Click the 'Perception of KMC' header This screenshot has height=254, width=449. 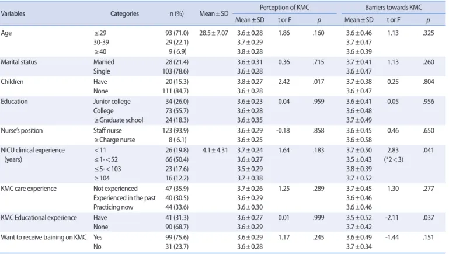(x=284, y=8)
